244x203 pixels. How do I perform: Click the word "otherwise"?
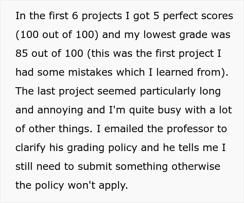click(196, 166)
